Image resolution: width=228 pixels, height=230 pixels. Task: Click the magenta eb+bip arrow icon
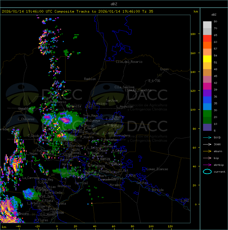coord(207,165)
